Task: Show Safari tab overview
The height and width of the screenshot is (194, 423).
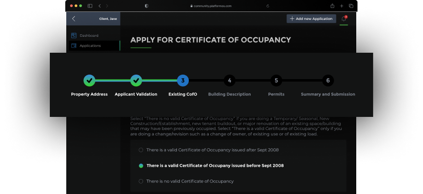Action: (x=351, y=6)
